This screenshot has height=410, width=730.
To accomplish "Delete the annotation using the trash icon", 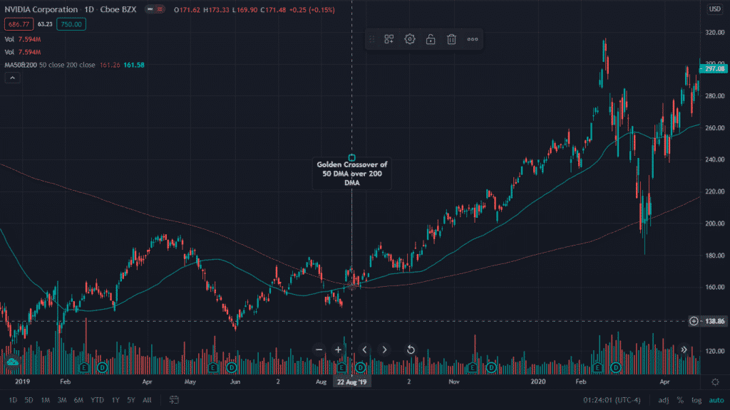I will pyautogui.click(x=451, y=39).
